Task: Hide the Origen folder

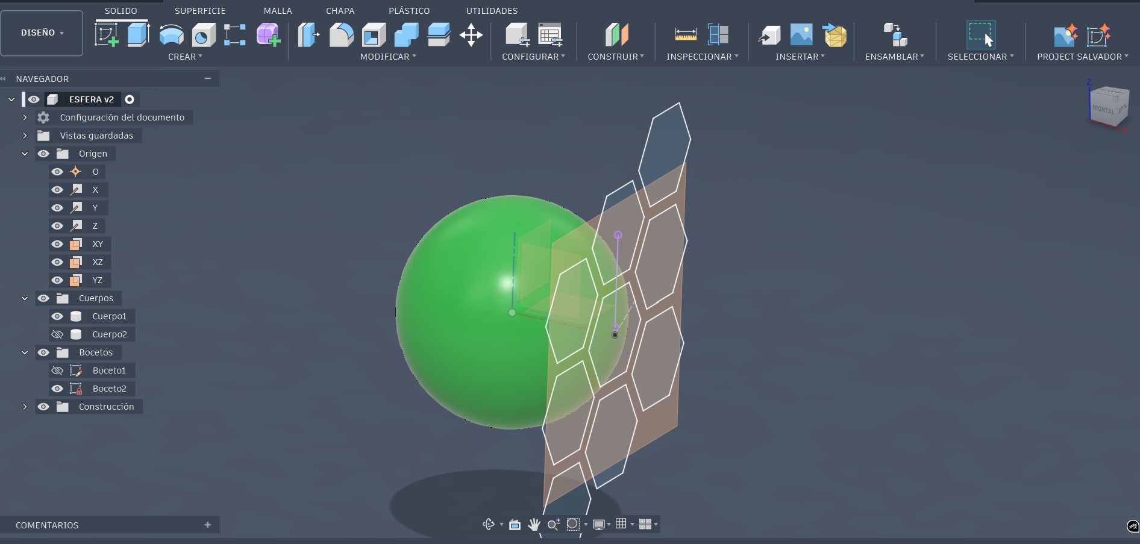Action: coord(43,154)
